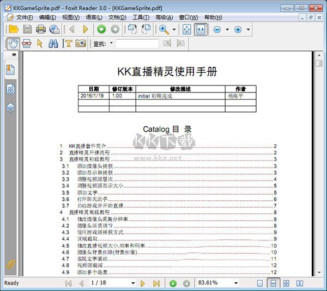Click inside the find text input field
This screenshot has height=291, width=327.
click(x=137, y=44)
